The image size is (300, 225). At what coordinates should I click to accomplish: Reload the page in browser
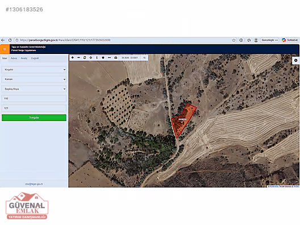point(10,40)
